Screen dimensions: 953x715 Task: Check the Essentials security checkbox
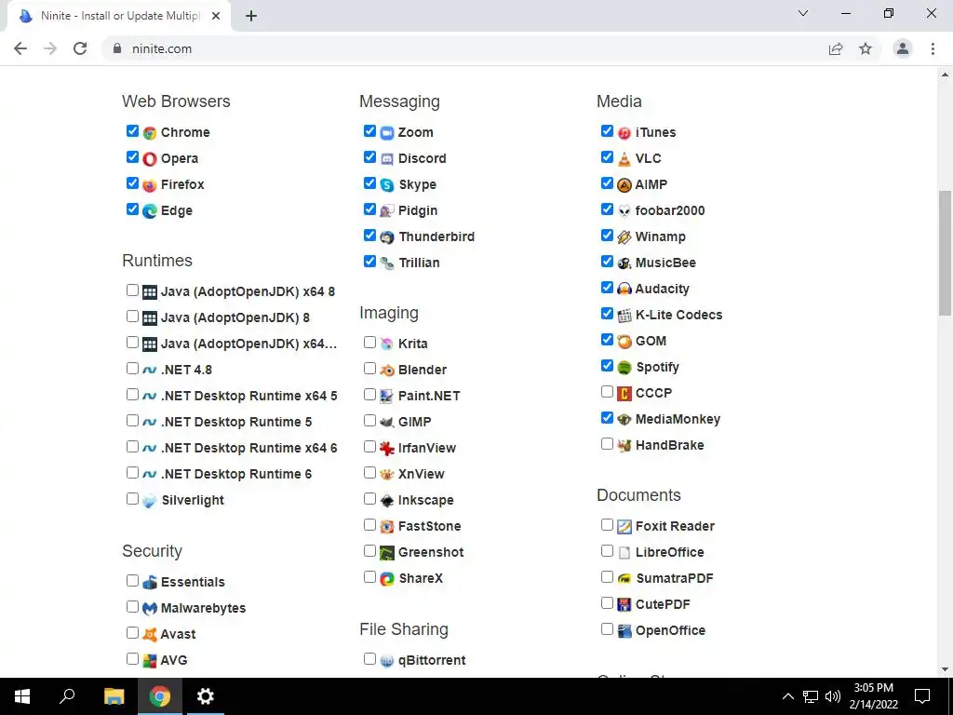click(132, 581)
